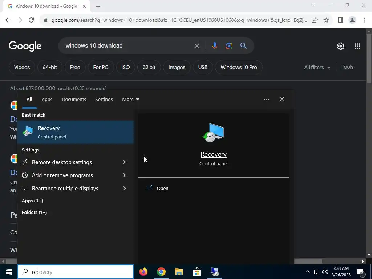Click Open in the Recovery preview pane
Screen dimensions: 372x279
tap(162, 189)
